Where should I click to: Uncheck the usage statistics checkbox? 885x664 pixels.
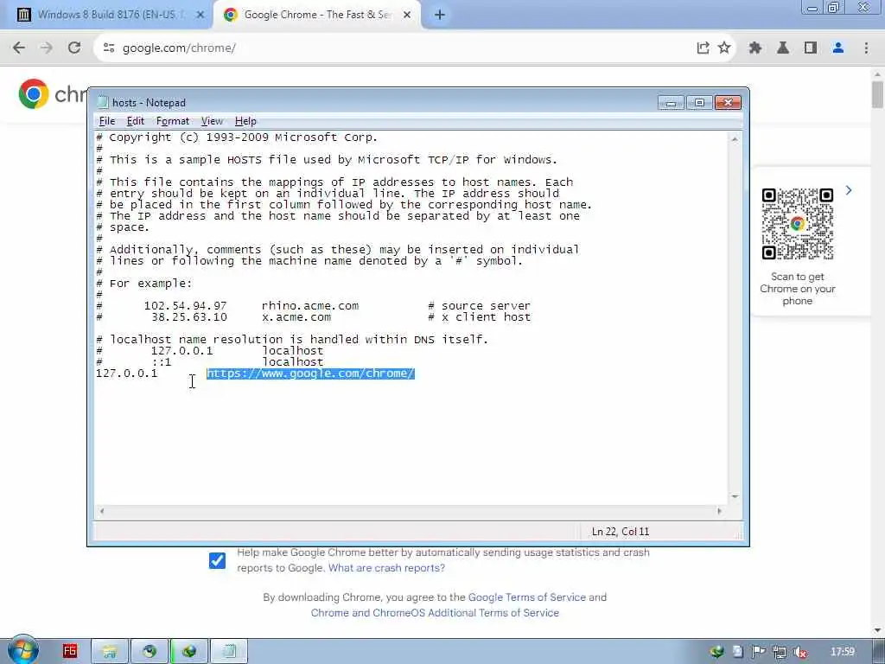click(217, 560)
